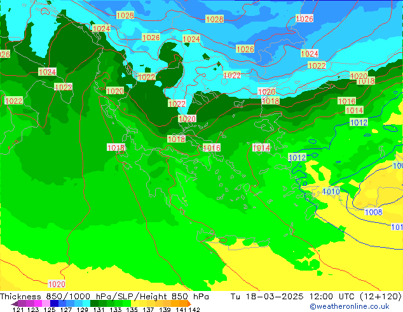Click the magenta legend swatch above 123
This screenshot has height=312, width=403.
[x=38, y=304]
